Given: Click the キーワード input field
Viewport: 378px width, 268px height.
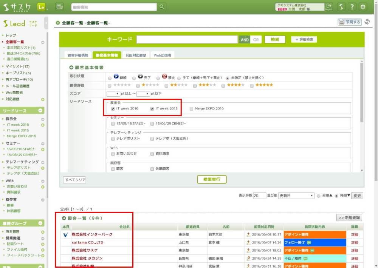Looking at the screenshot, I should click(187, 40).
